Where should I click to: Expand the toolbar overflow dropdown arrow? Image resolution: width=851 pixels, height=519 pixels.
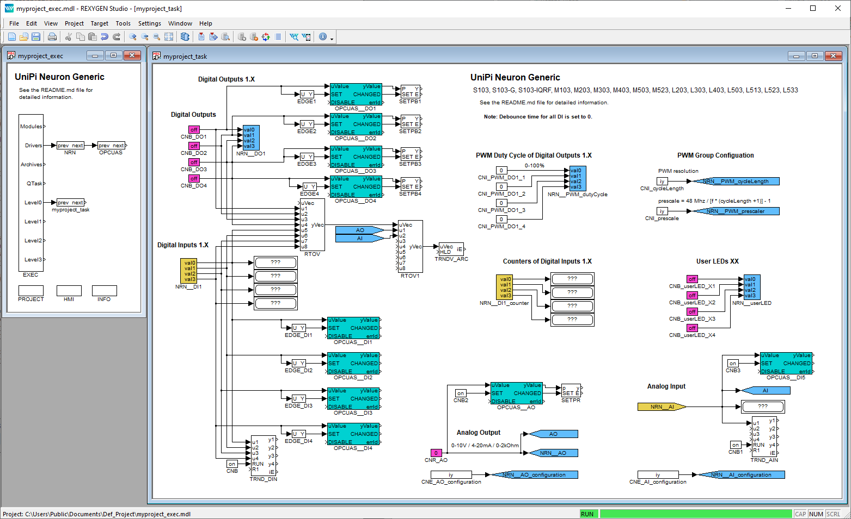(x=332, y=39)
